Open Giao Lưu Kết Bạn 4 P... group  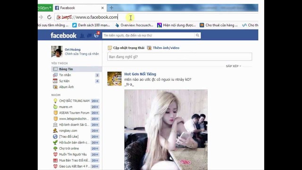click(75, 166)
